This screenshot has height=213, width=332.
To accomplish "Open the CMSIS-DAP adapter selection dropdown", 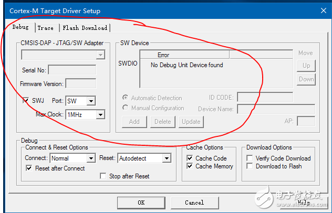I will point(63,55).
